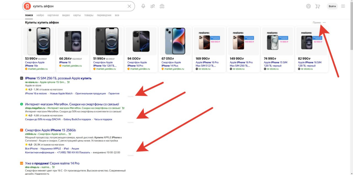Switch to the товары tab
This screenshot has height=175, width=353.
tap(89, 15)
